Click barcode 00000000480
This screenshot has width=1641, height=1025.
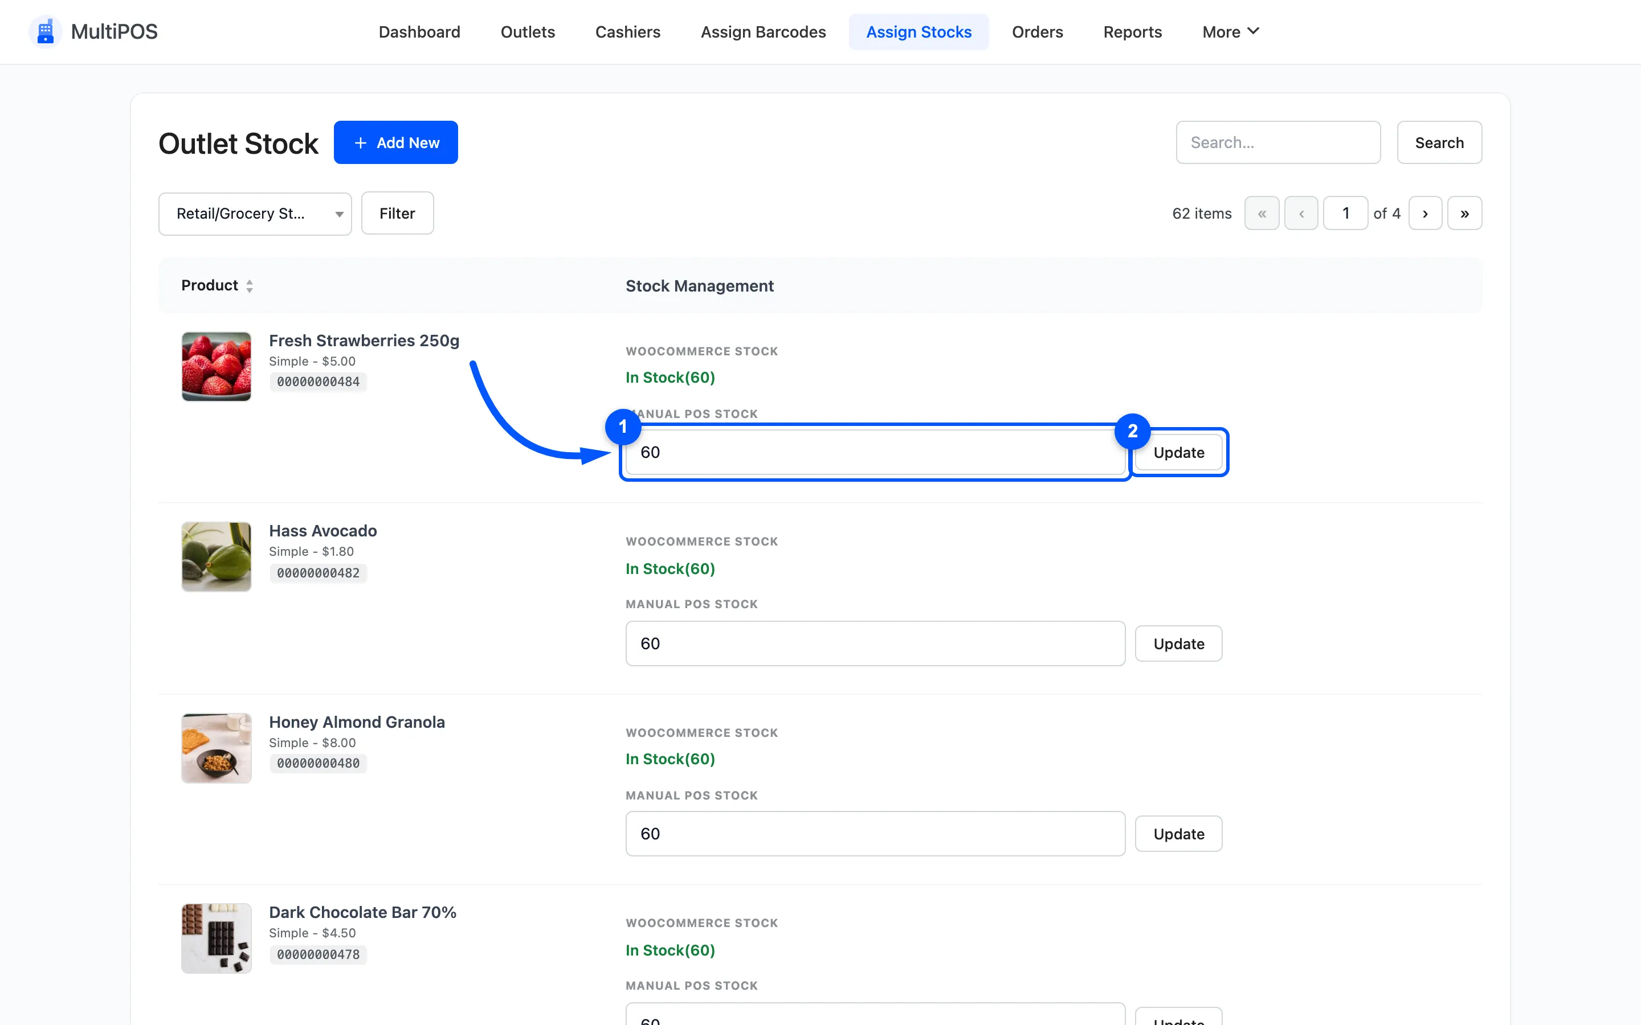click(318, 763)
